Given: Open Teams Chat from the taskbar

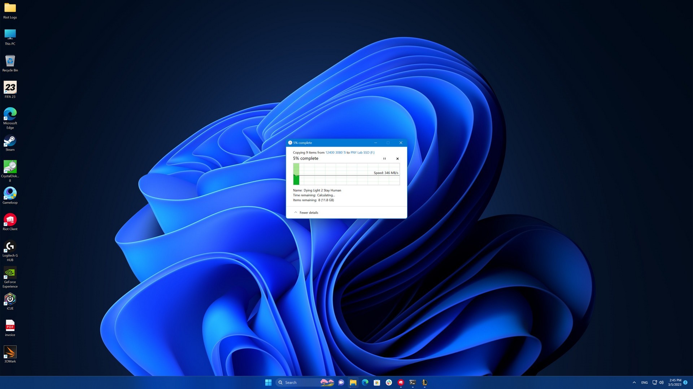Looking at the screenshot, I should coord(341,383).
